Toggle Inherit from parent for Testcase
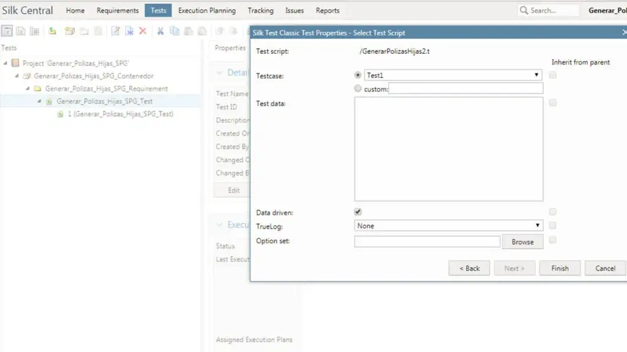The height and width of the screenshot is (352, 627). pos(553,75)
